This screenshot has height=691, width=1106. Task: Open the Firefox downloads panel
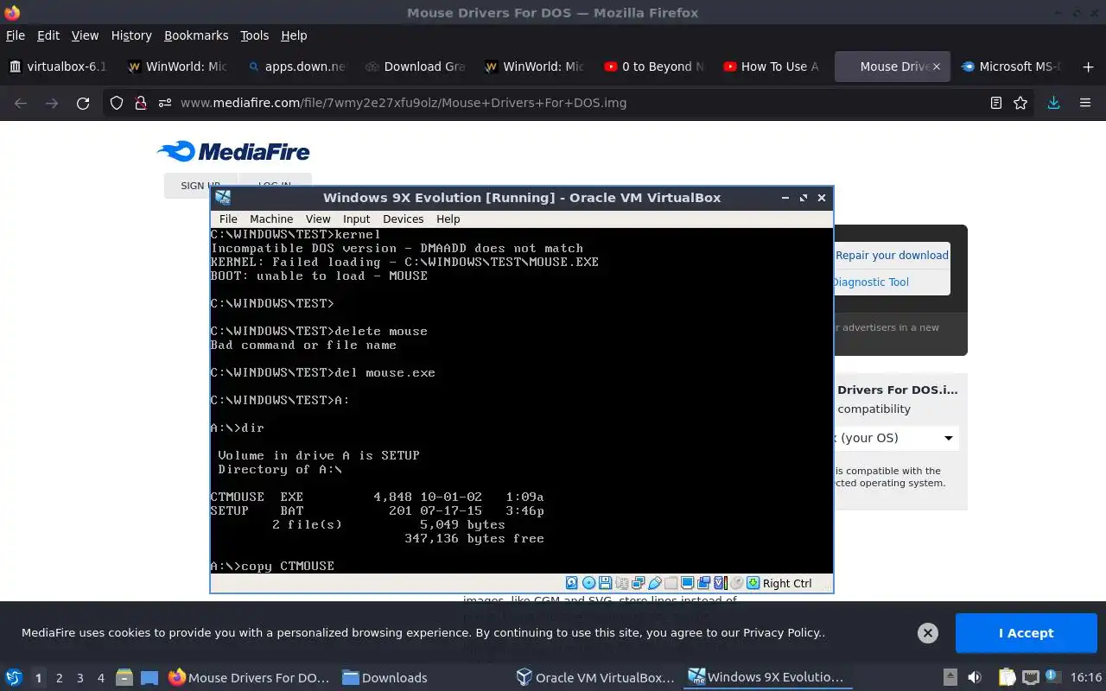(x=1053, y=103)
